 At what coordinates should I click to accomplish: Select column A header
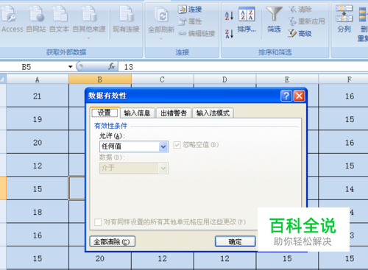[x=38, y=79]
